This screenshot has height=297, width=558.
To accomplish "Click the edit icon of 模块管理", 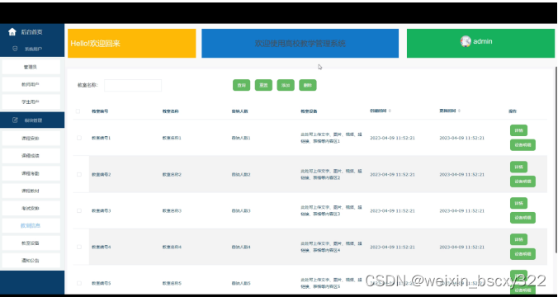I will pyautogui.click(x=15, y=120).
